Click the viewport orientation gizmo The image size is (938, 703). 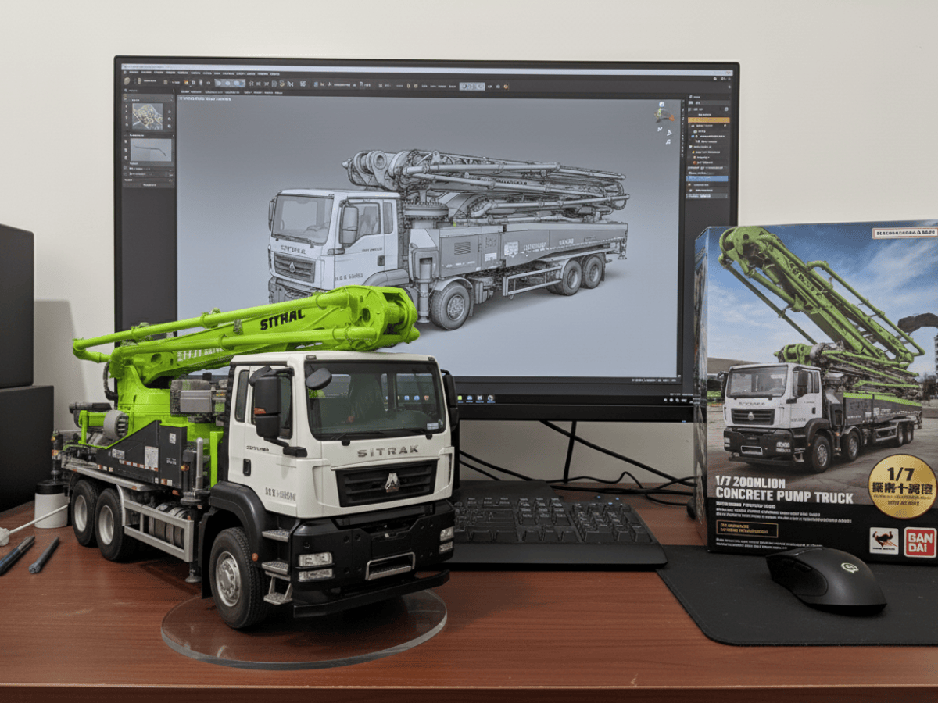click(664, 112)
